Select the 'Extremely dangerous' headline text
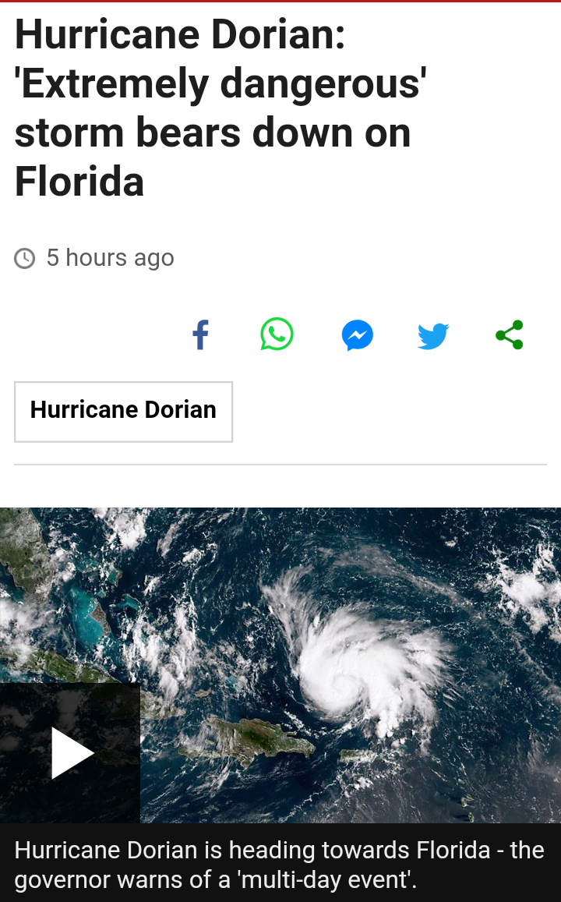 pyautogui.click(x=221, y=83)
